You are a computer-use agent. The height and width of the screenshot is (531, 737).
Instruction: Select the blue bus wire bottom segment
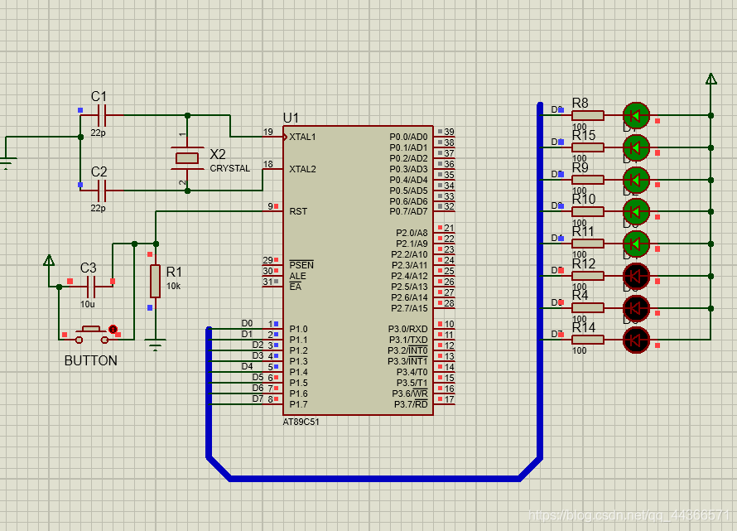373,478
